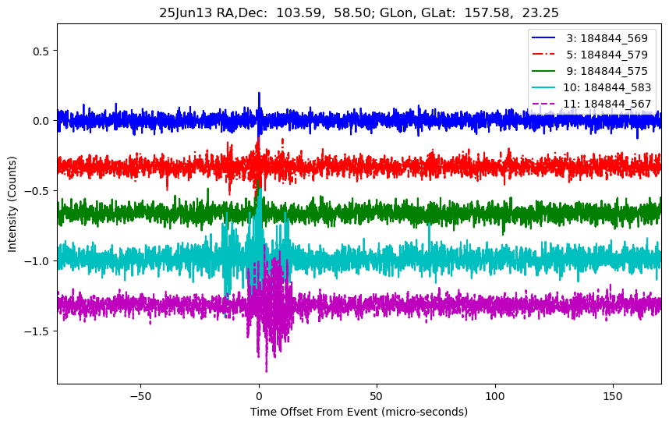The width and height of the screenshot is (669, 425).
Task: Click the cyan line sample in legend
Action: coord(546,87)
